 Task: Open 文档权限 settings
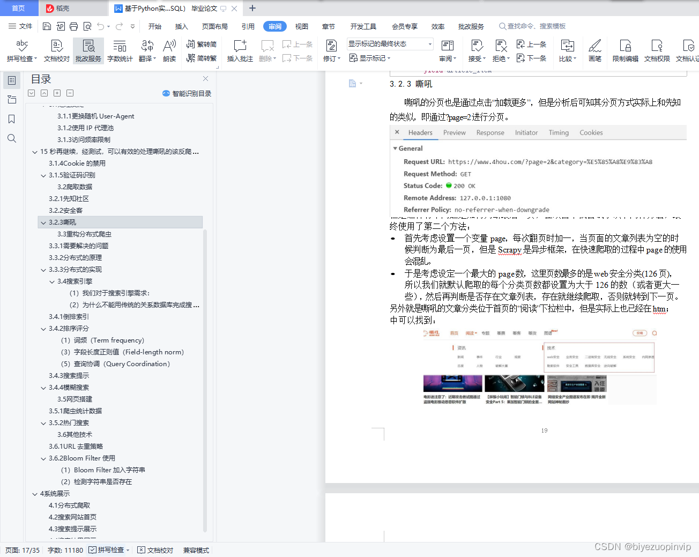pos(657,51)
